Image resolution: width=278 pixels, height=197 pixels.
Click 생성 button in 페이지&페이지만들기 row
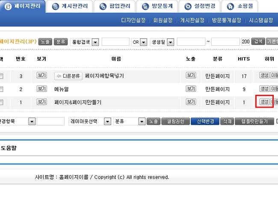[x=264, y=102]
